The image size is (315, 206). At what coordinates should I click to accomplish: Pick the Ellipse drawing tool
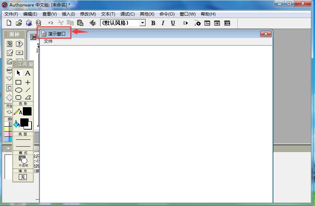(x=18, y=90)
